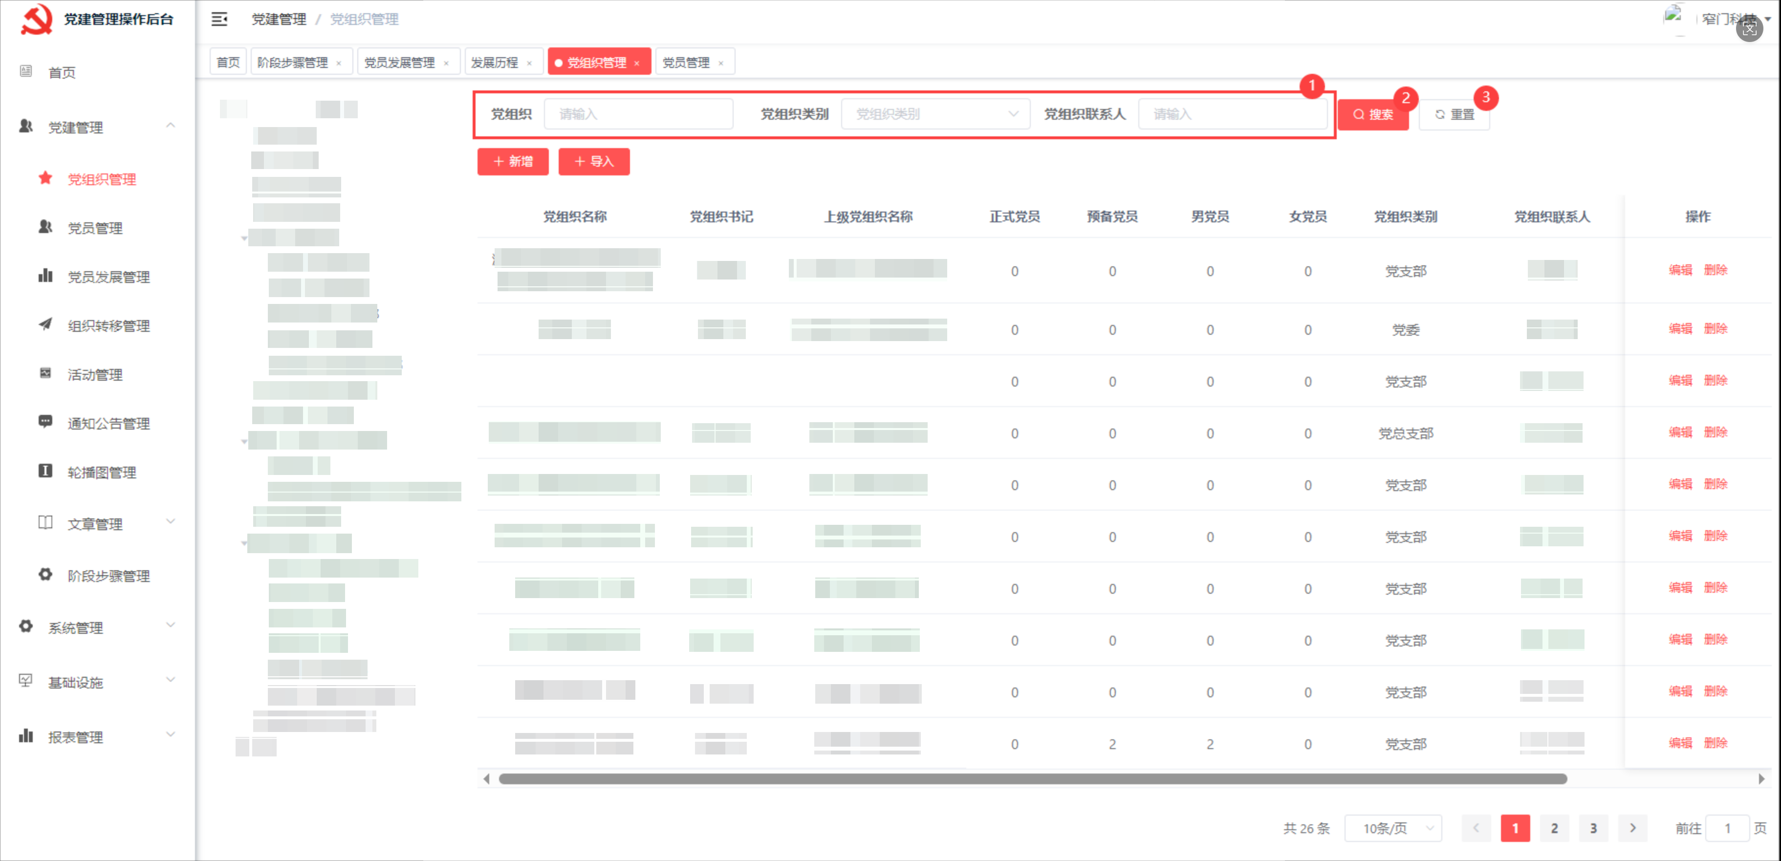1781x861 pixels.
Task: Open 组织转移管理 paper plane icon
Action: click(x=45, y=324)
